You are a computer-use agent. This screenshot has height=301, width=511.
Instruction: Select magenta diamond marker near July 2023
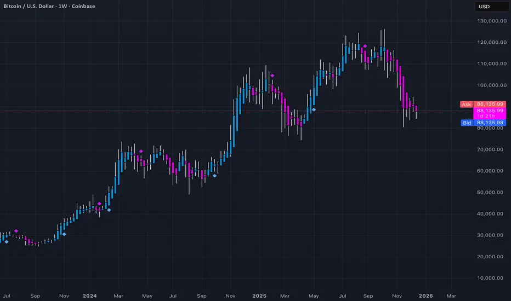click(16, 231)
